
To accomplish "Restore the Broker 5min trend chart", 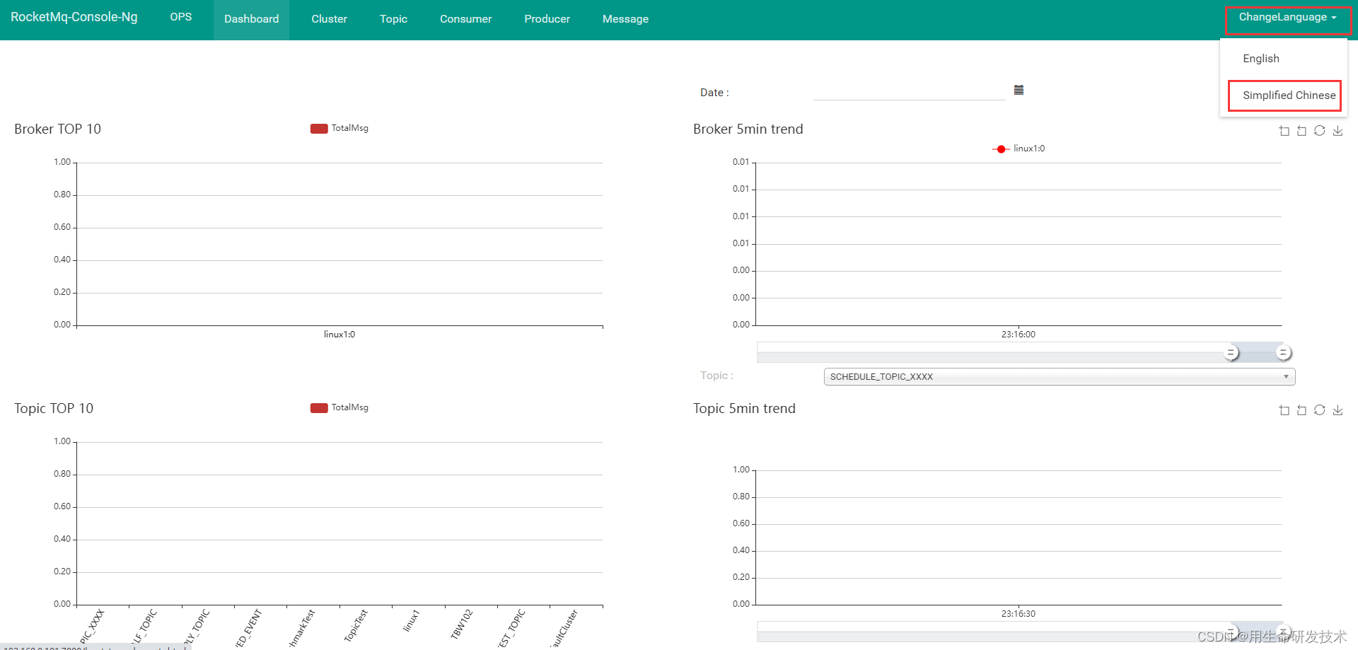I will [1320, 131].
